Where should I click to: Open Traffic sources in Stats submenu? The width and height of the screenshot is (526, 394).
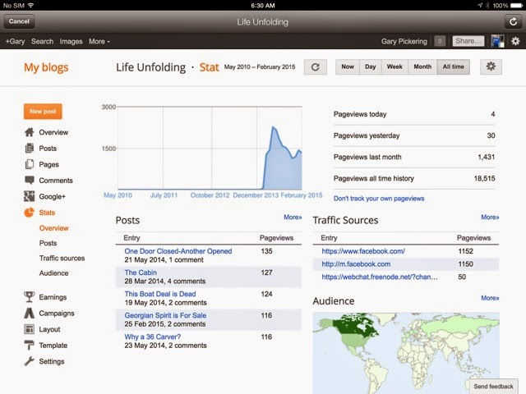tap(62, 259)
